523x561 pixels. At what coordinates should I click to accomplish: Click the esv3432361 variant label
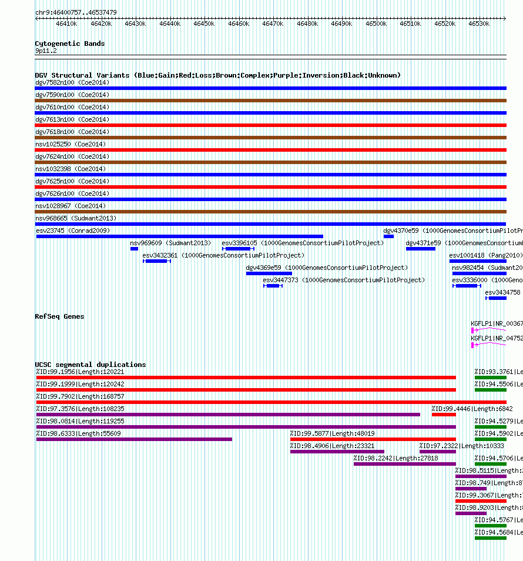tap(223, 255)
